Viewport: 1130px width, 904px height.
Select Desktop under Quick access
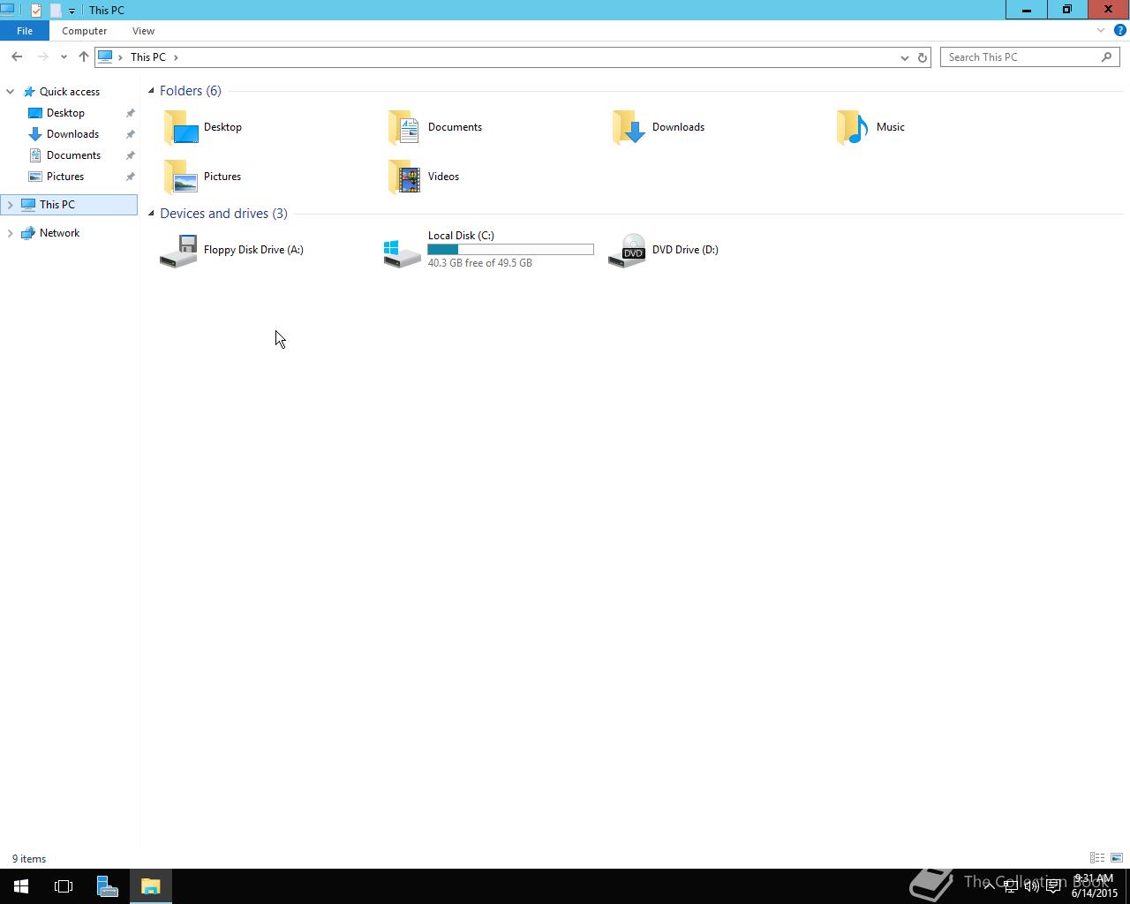click(x=65, y=113)
